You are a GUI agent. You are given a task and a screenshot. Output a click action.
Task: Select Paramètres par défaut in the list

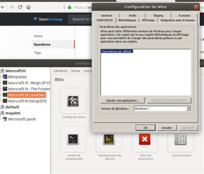(x=117, y=51)
